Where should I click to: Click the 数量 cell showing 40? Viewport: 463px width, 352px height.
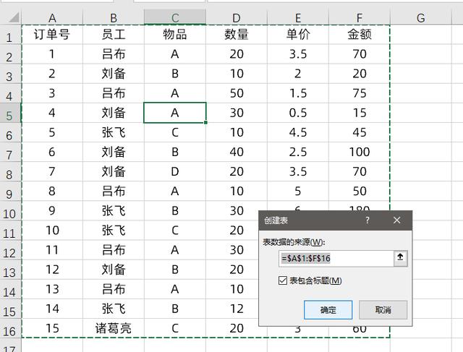coord(237,152)
